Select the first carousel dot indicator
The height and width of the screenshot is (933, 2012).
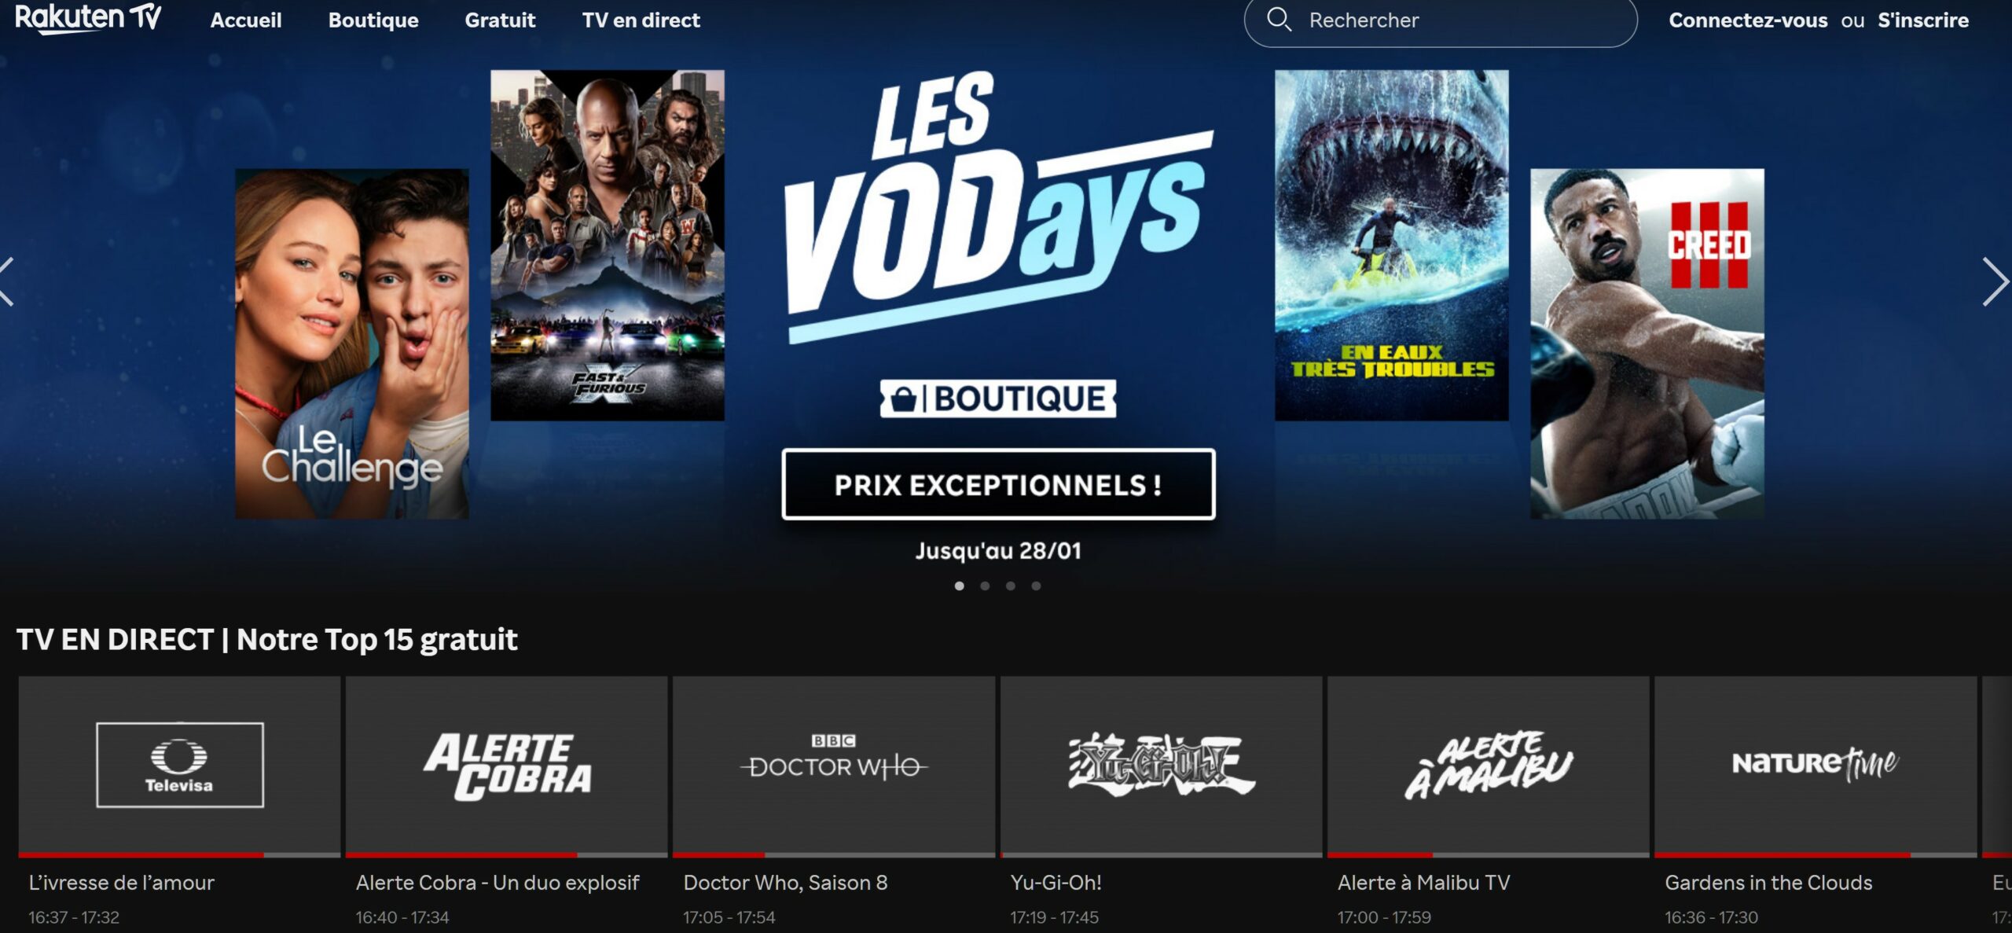pyautogui.click(x=959, y=586)
